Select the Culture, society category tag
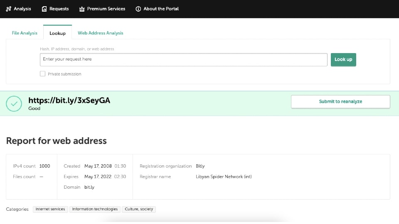The image size is (399, 224). 139,209
